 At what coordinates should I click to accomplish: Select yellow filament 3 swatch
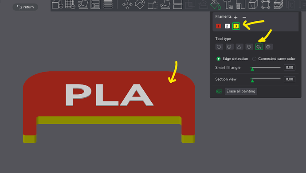pyautogui.click(x=236, y=26)
